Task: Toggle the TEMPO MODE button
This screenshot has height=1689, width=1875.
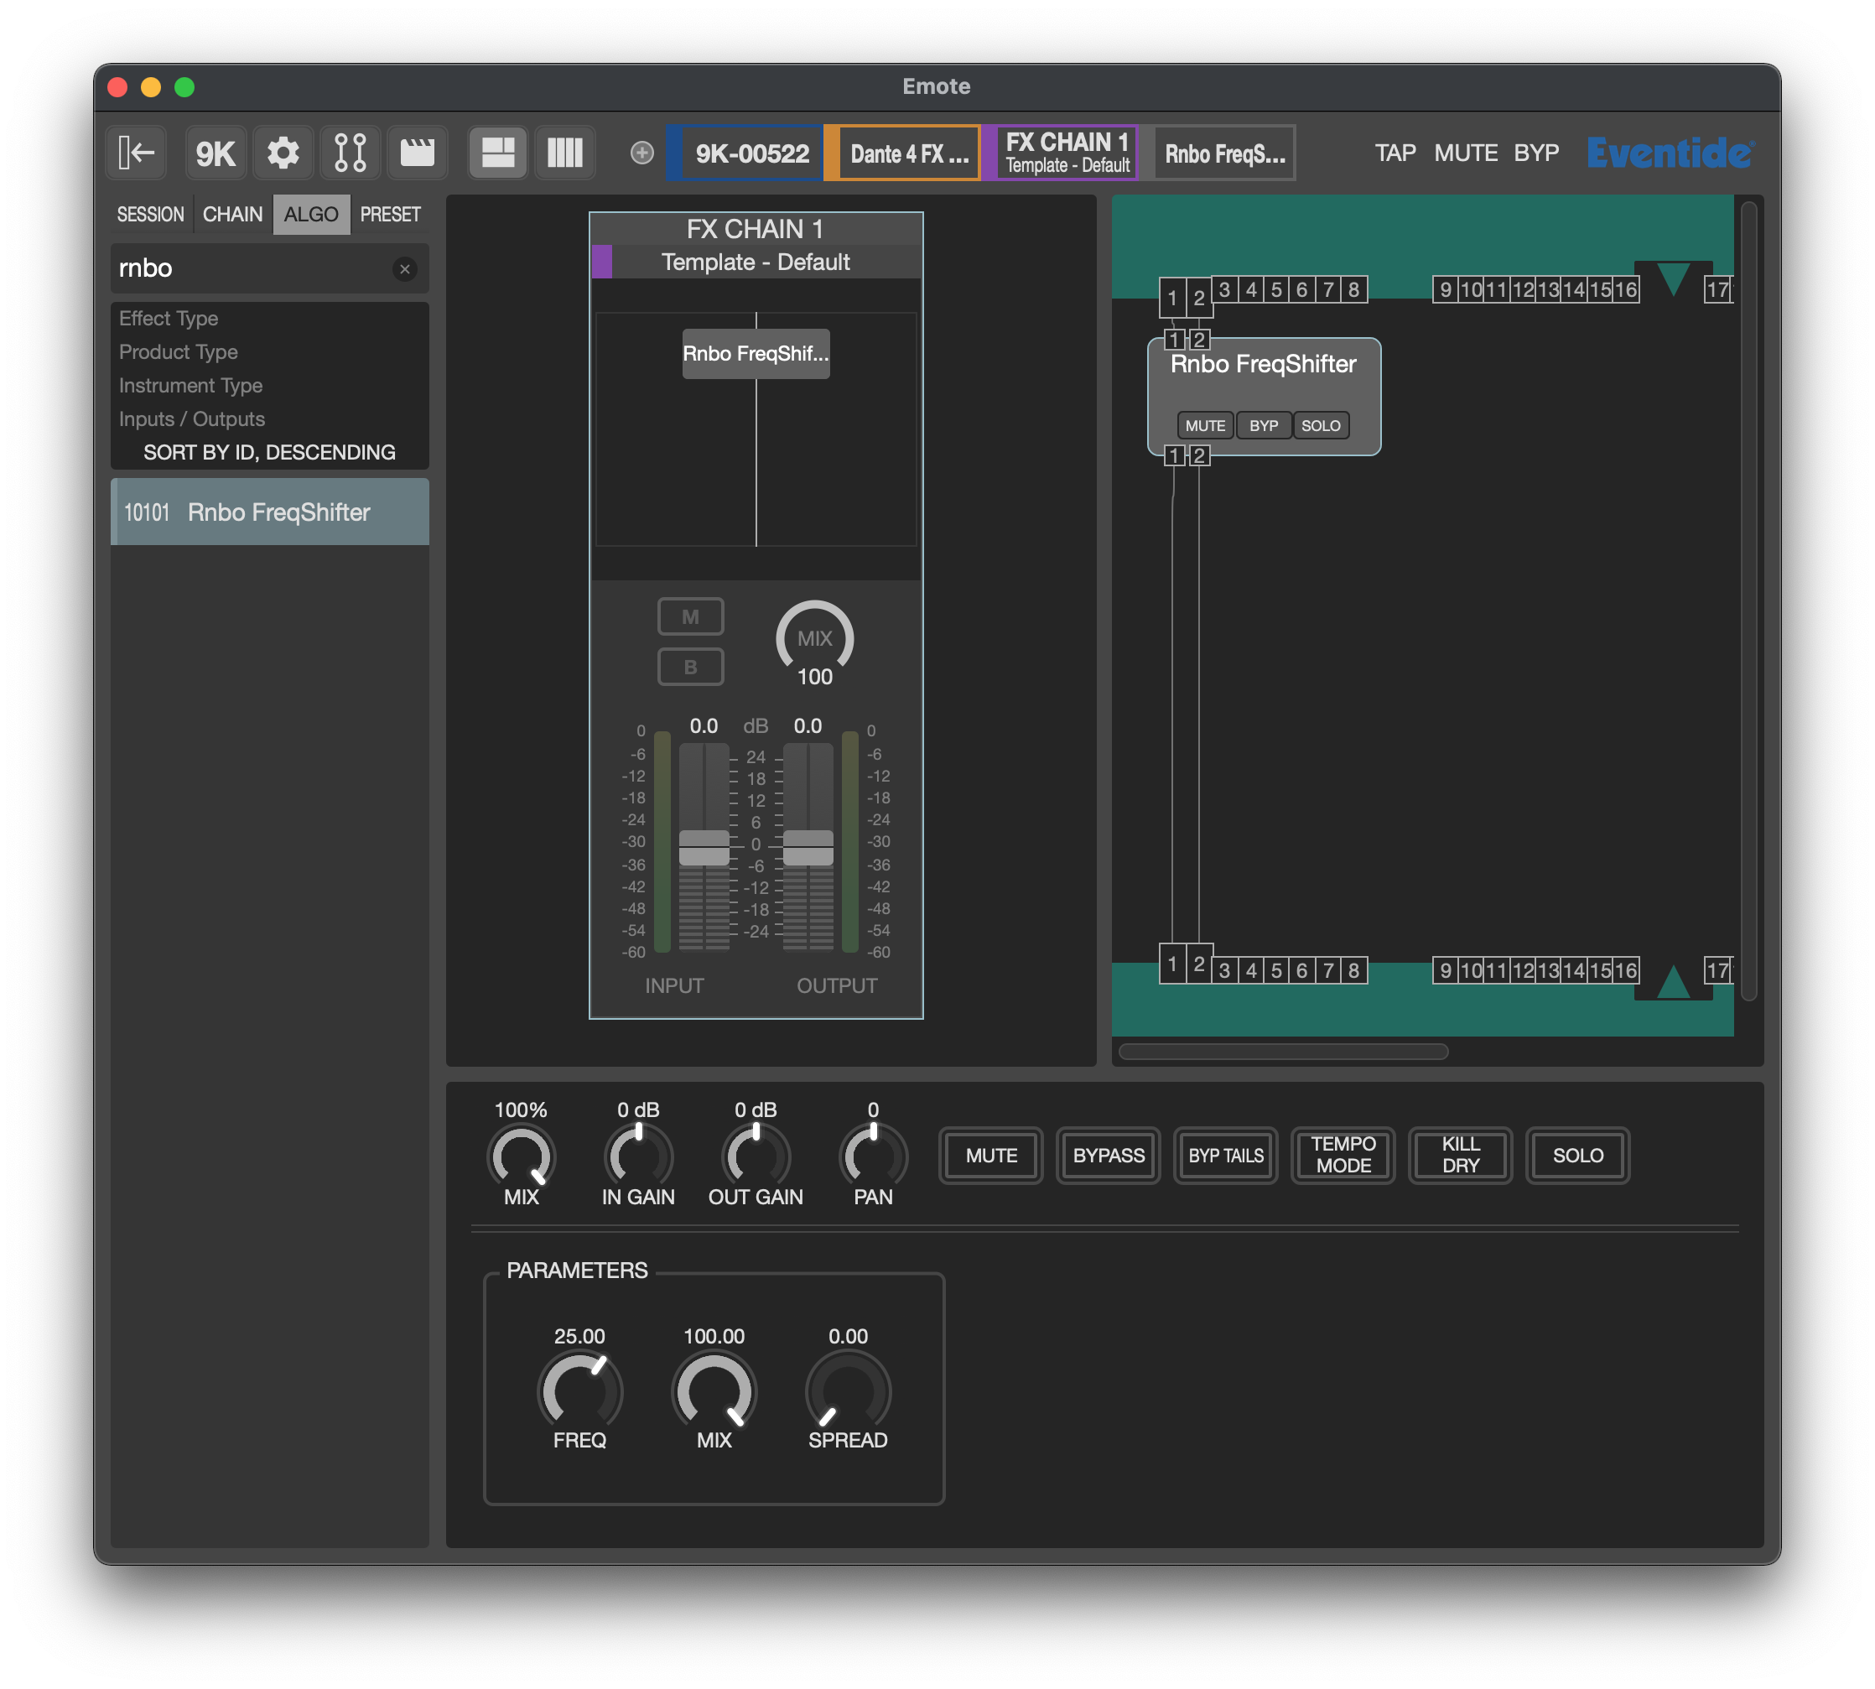Action: click(x=1343, y=1156)
